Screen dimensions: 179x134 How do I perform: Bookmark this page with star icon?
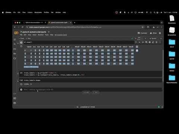tap(142, 27)
